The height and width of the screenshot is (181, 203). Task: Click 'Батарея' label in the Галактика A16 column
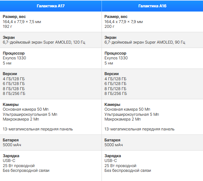(x=112, y=140)
